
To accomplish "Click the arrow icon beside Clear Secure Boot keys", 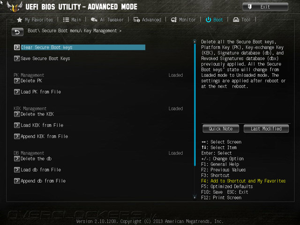I will (x=17, y=47).
